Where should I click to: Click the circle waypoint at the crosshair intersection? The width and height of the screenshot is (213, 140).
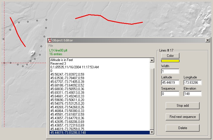point(4,63)
